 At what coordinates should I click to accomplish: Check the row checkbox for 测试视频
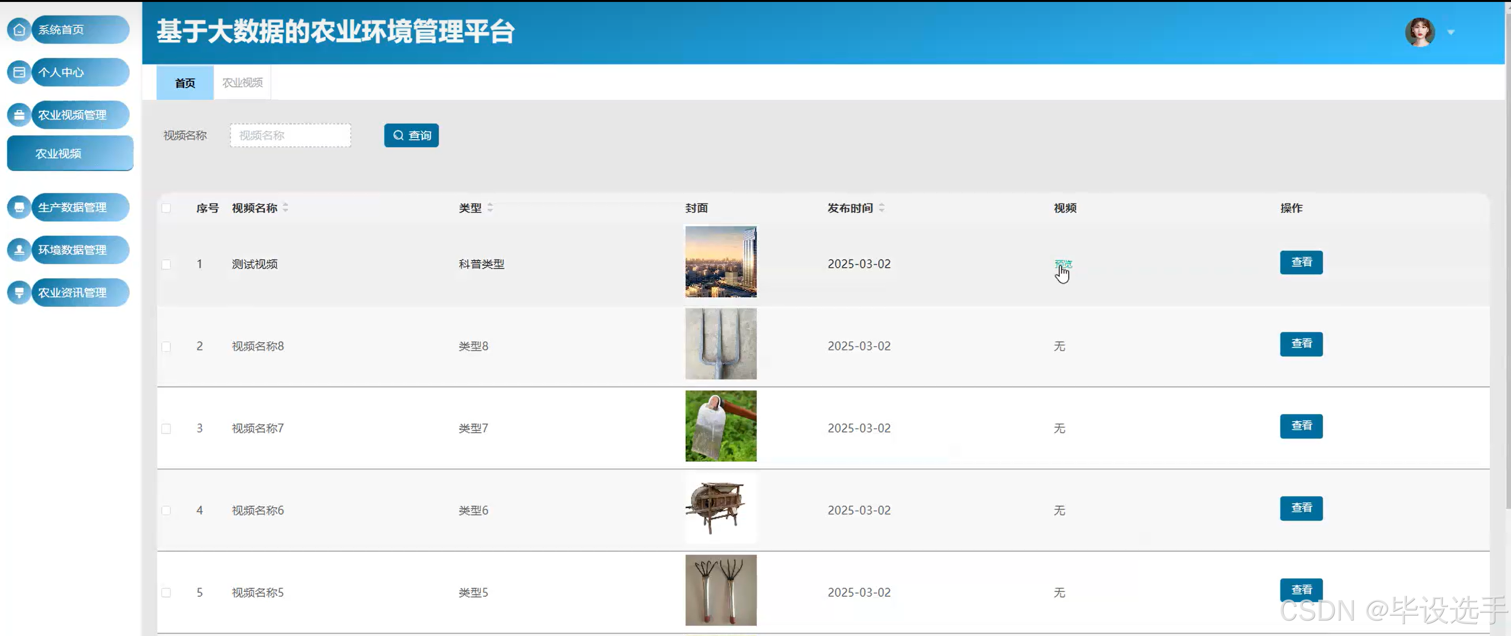tap(166, 264)
